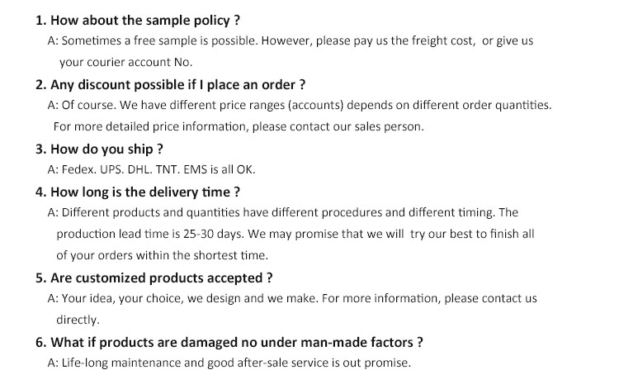The image size is (619, 389).
Task: Click the "your courier account No." line
Action: pyautogui.click(x=125, y=62)
